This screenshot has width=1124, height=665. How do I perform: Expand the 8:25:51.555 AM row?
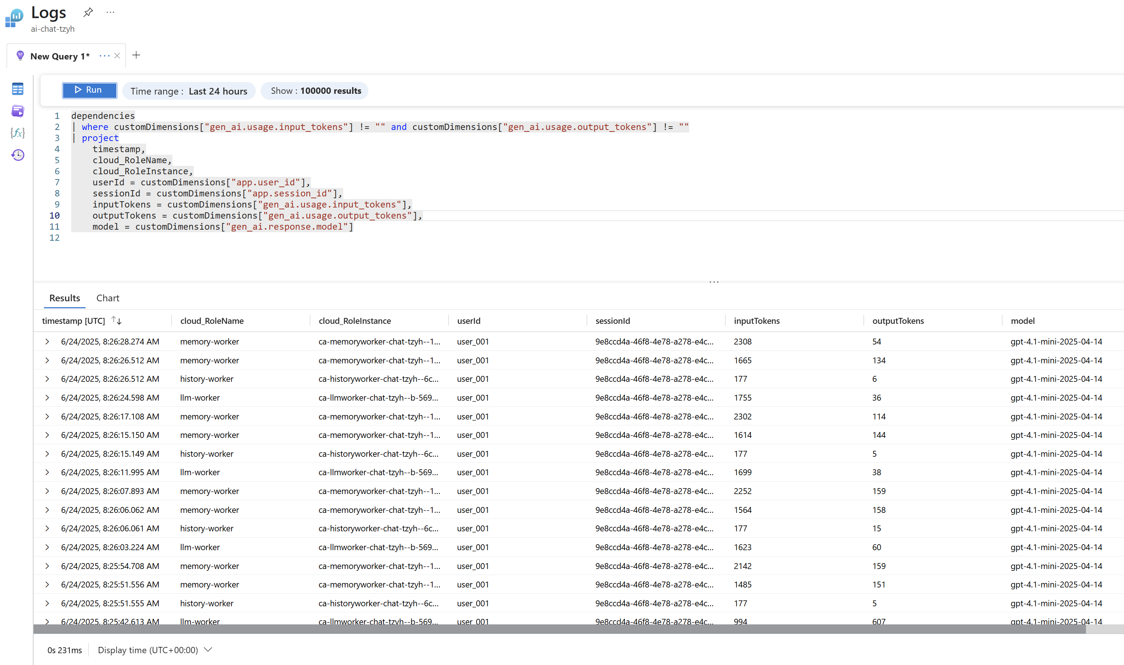[x=47, y=603]
